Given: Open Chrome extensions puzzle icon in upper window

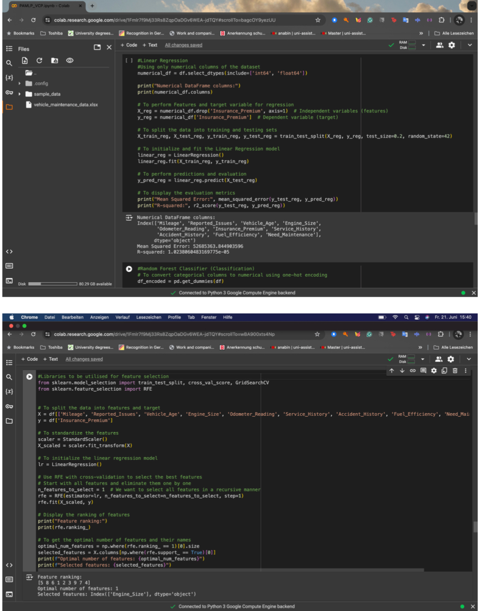Looking at the screenshot, I should [441, 20].
